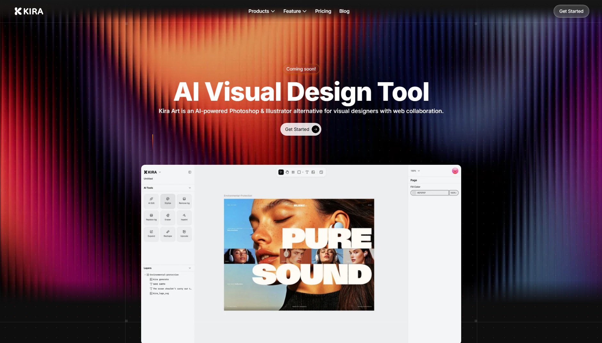
Task: Select the kira generate layer
Action: point(161,279)
